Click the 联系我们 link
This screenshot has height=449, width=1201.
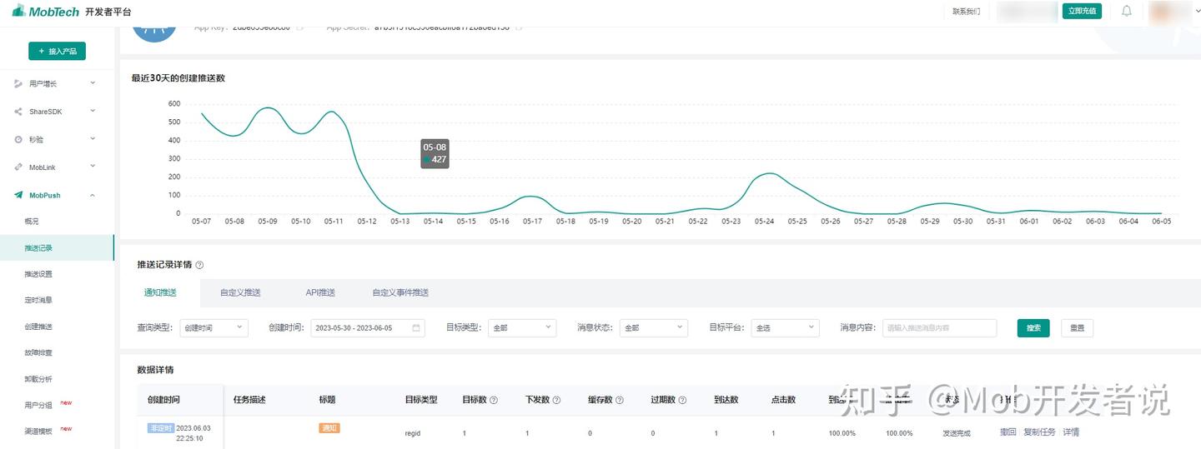coord(967,12)
